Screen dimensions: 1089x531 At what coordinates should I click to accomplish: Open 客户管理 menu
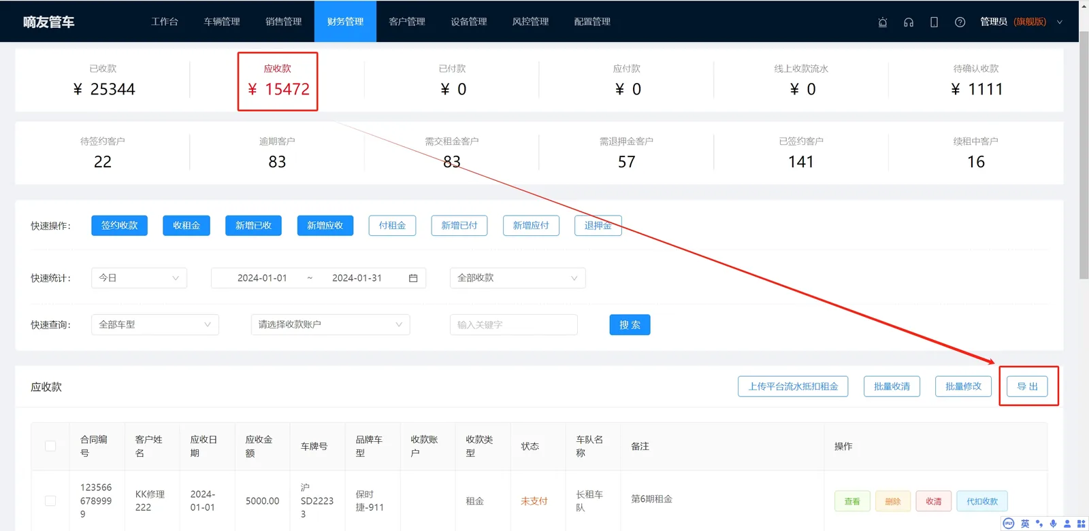407,22
